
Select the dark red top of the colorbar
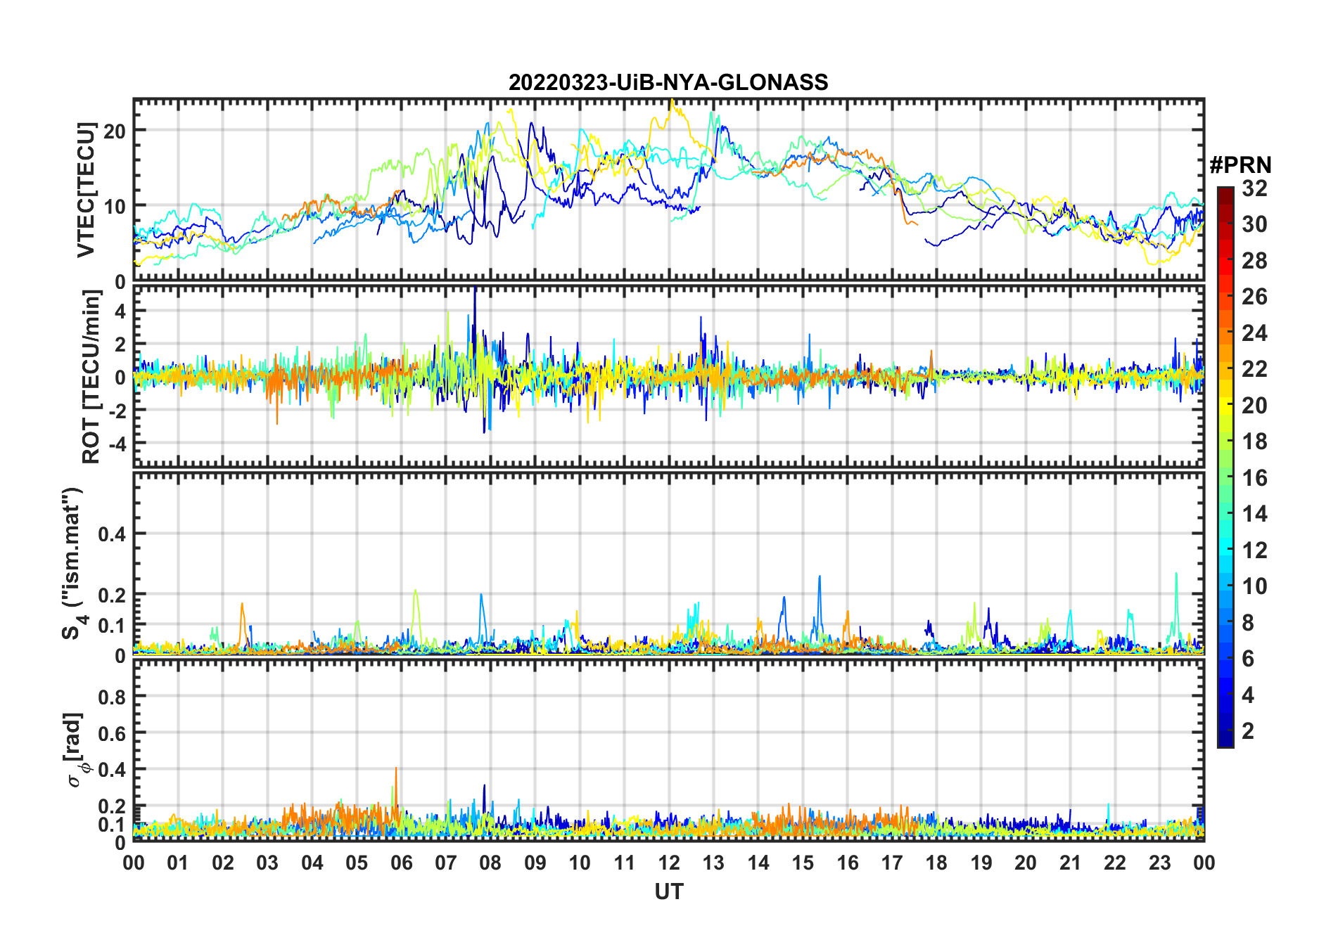tap(1225, 193)
